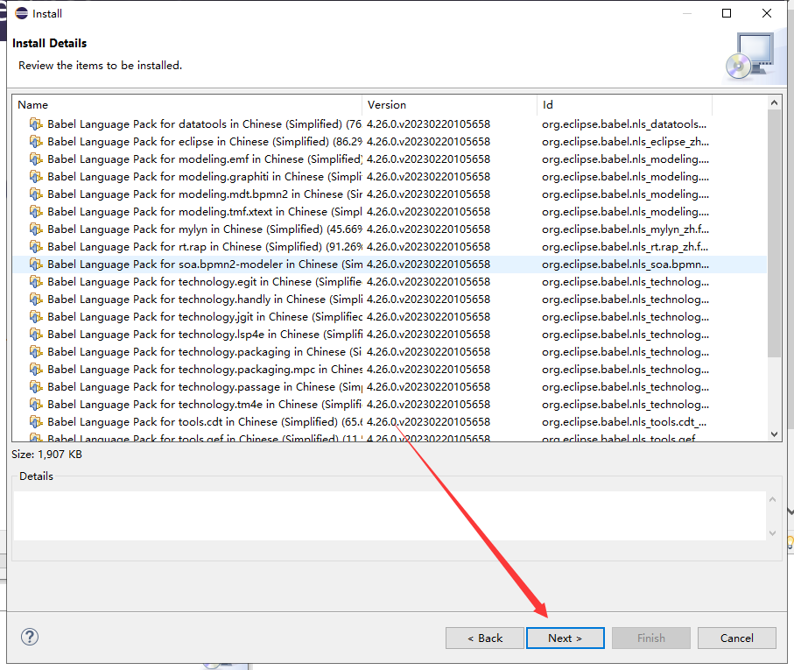Maximize the Install dialog window
The width and height of the screenshot is (794, 670).
pos(727,14)
